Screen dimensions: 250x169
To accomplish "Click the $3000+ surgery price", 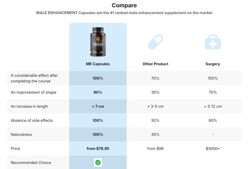I will point(213,148).
